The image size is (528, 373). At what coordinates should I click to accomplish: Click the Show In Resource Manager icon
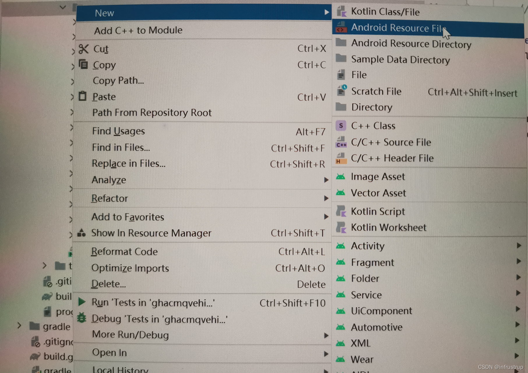82,233
